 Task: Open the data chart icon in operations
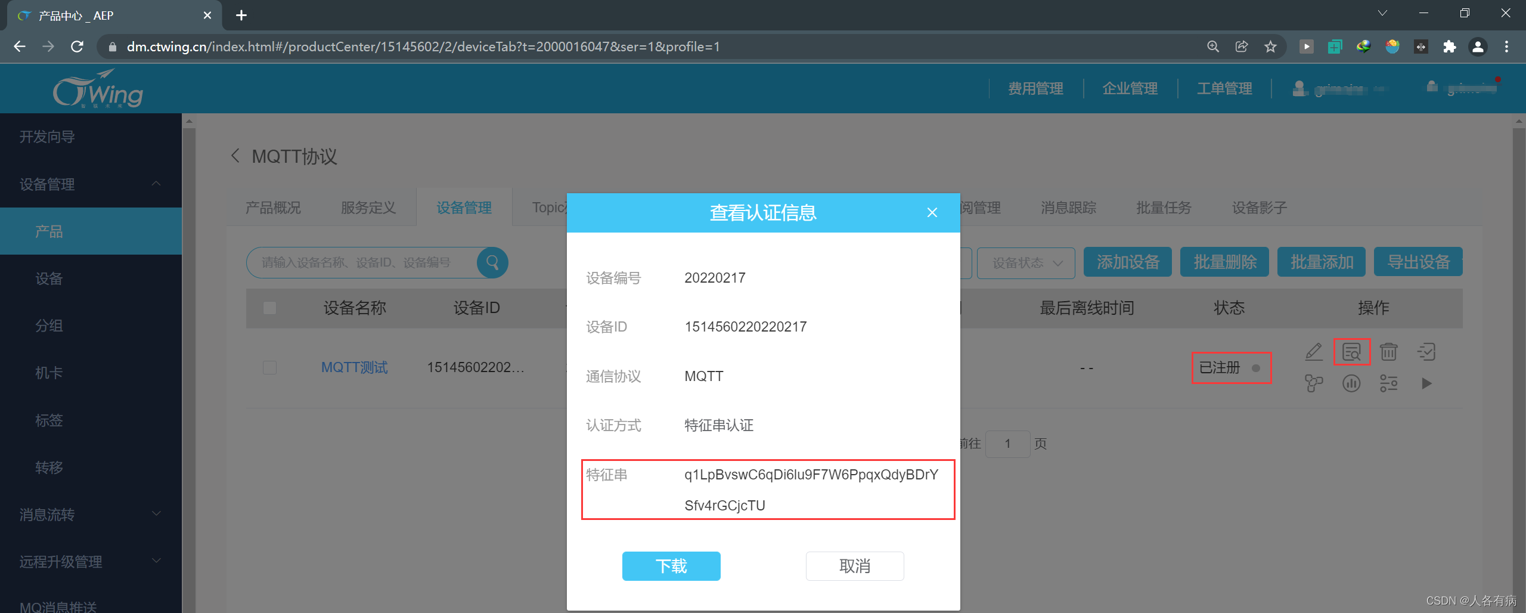click(x=1351, y=383)
